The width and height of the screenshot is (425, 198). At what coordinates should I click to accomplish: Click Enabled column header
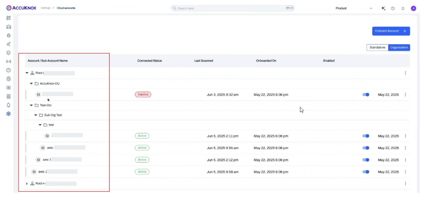tap(329, 61)
